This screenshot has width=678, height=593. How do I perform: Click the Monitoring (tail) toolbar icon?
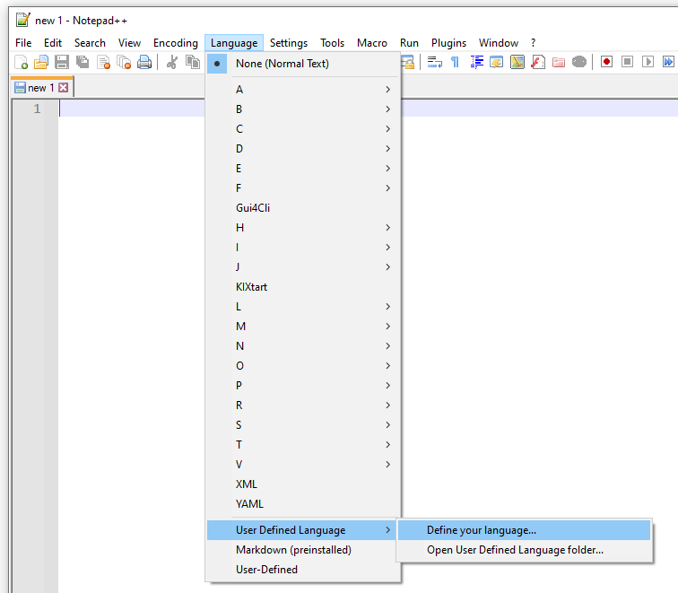[x=579, y=62]
